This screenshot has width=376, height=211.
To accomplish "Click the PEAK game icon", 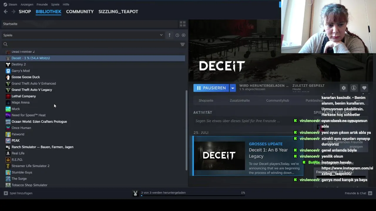I will (x=8, y=140).
